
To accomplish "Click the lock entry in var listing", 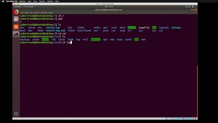I will pyautogui.click(x=71, y=40).
